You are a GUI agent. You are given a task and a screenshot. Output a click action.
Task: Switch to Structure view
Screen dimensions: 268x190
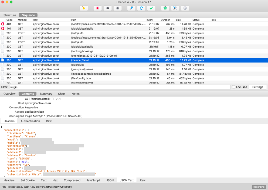point(10,15)
